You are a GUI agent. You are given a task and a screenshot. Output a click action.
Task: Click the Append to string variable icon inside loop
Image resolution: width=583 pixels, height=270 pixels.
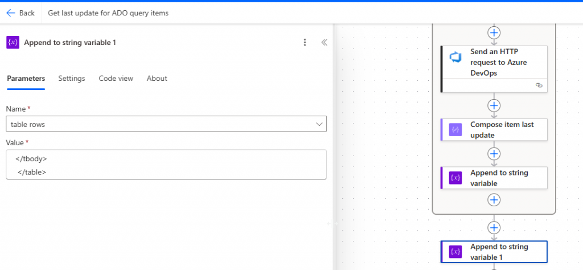point(455,178)
